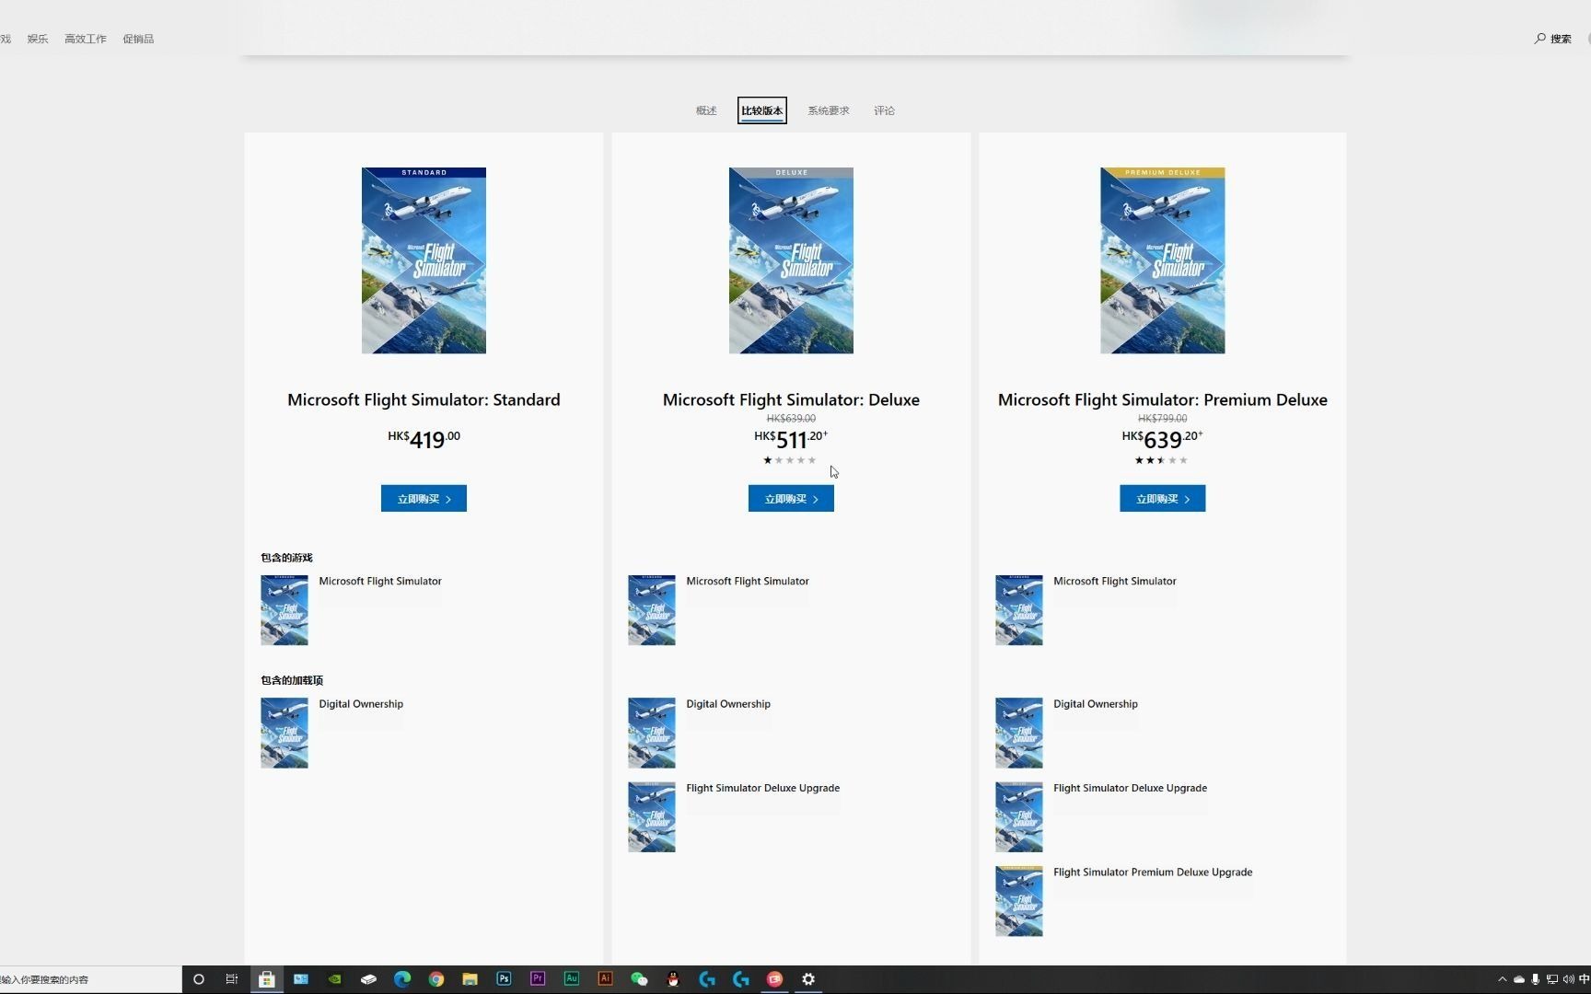Viewport: 1591px width, 994px height.
Task: Launch Adobe Audition from the taskbar
Action: 572,979
